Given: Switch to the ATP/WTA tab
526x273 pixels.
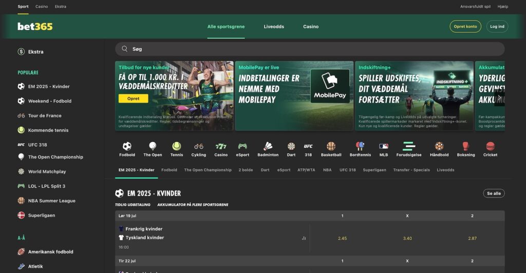Looking at the screenshot, I should 306,170.
